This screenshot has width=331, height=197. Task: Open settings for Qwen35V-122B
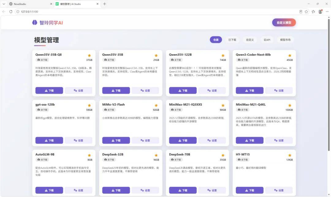[212, 90]
